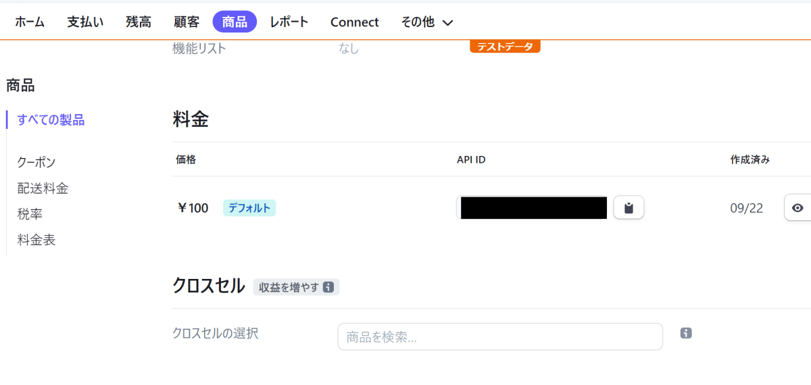Open the レポート tab
Image resolution: width=811 pixels, height=385 pixels.
289,22
